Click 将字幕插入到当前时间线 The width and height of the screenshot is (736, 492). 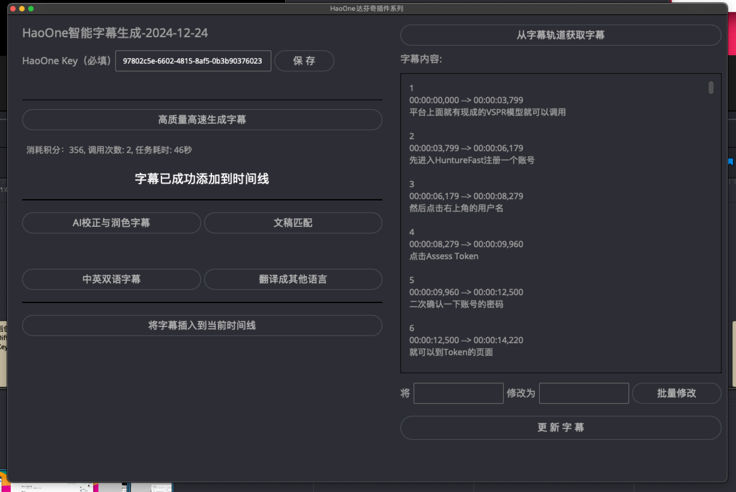pos(202,325)
